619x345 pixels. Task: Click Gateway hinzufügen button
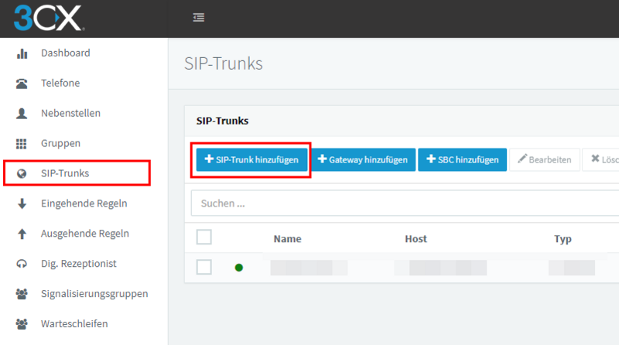point(363,160)
